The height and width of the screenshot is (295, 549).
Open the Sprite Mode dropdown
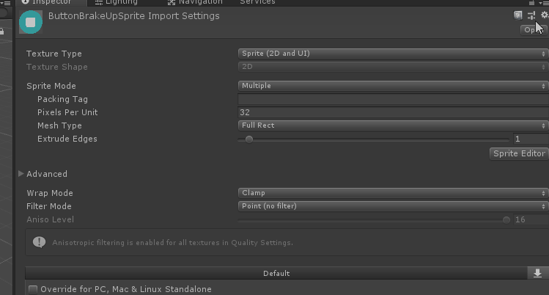coord(393,85)
